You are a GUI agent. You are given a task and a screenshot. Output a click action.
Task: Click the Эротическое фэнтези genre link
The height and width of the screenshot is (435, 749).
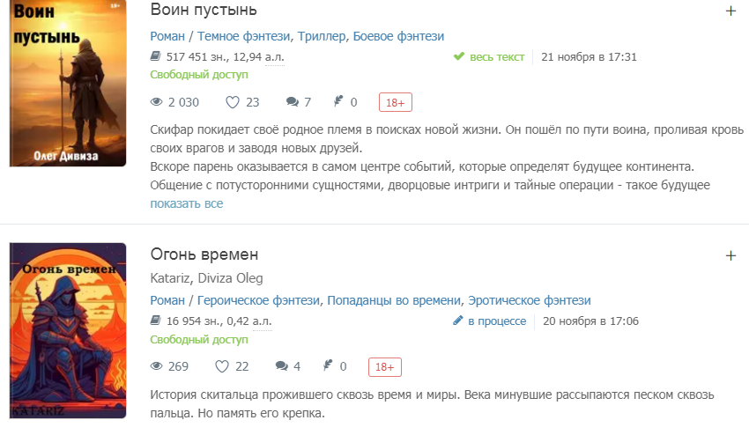pos(530,300)
